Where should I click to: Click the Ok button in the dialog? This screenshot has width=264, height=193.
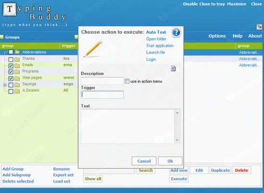click(x=170, y=161)
